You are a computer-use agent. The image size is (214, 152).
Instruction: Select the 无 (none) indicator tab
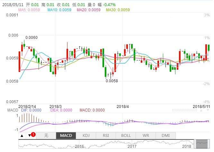click(46, 136)
